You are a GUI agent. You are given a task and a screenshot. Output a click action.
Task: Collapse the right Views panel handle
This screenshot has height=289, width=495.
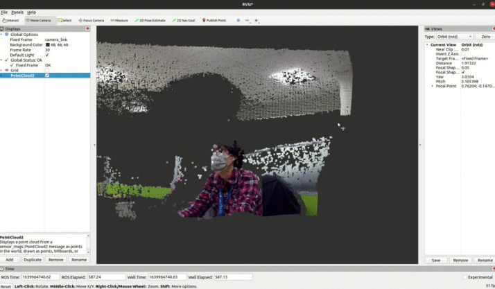pyautogui.click(x=420, y=145)
